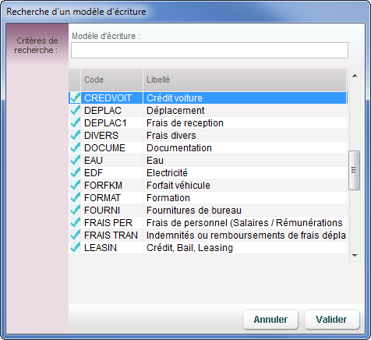Screen dimensions: 371x340
Task: Select the Frais de reception entry
Action: [x=208, y=123]
